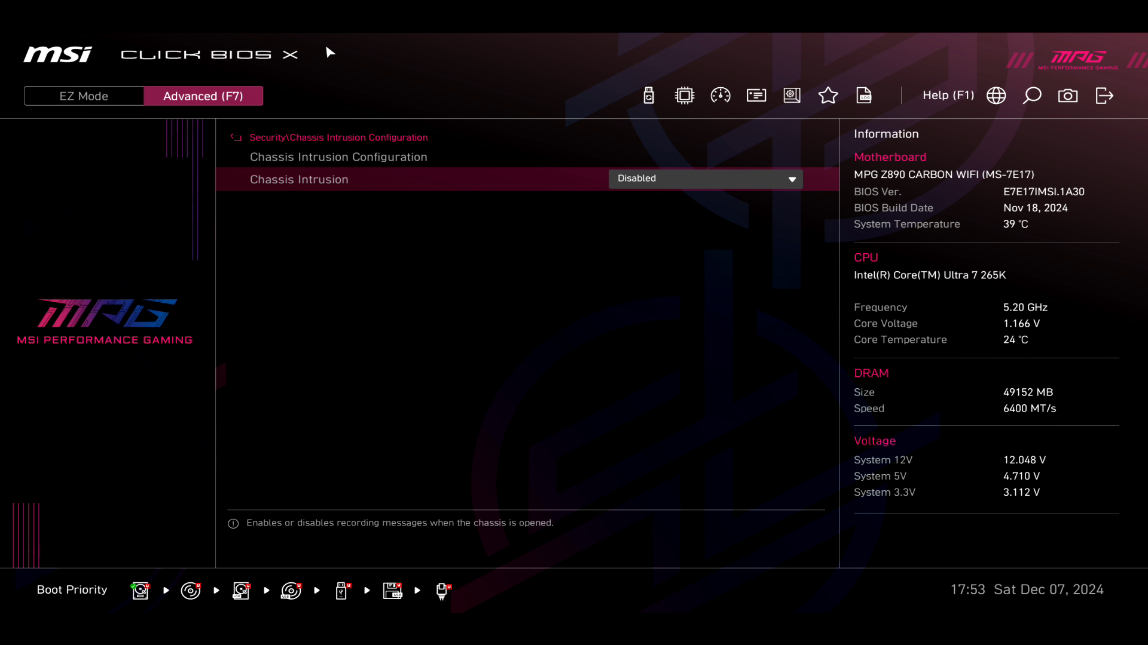Take screenshot with the camera icon
The image size is (1148, 645).
pos(1068,96)
